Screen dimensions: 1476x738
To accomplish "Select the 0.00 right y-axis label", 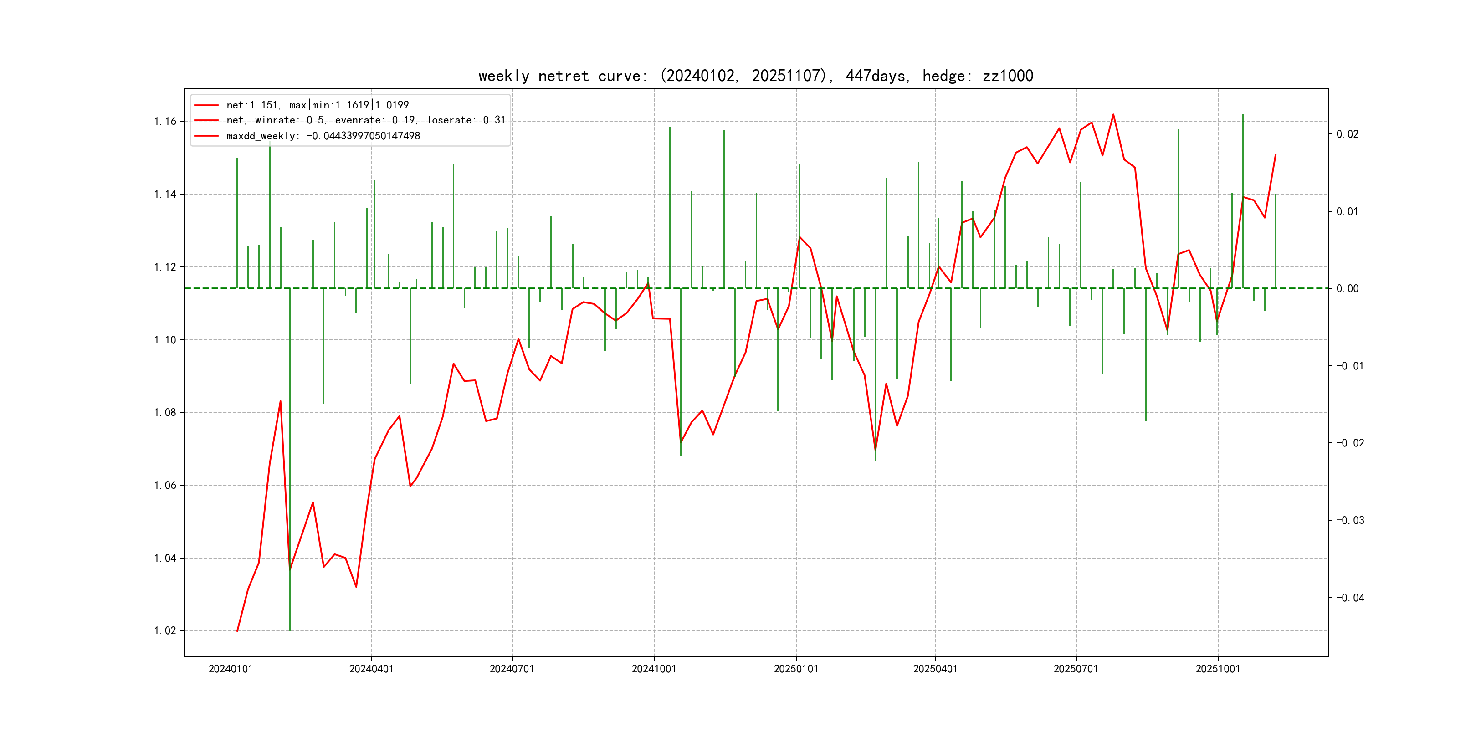I will pos(1348,289).
